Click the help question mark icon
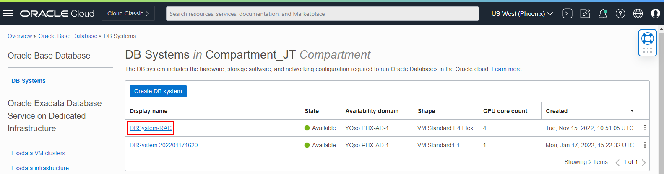 pos(620,14)
